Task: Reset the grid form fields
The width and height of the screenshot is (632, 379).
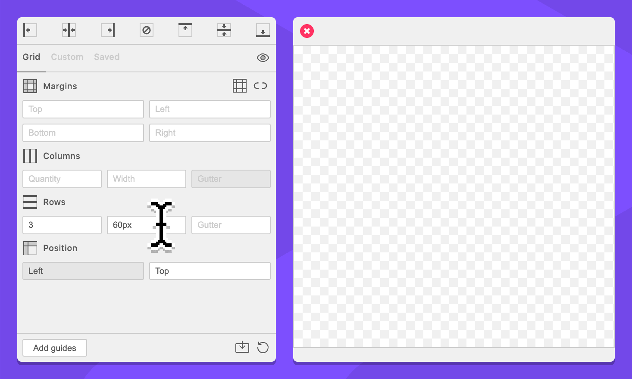Action: (263, 347)
